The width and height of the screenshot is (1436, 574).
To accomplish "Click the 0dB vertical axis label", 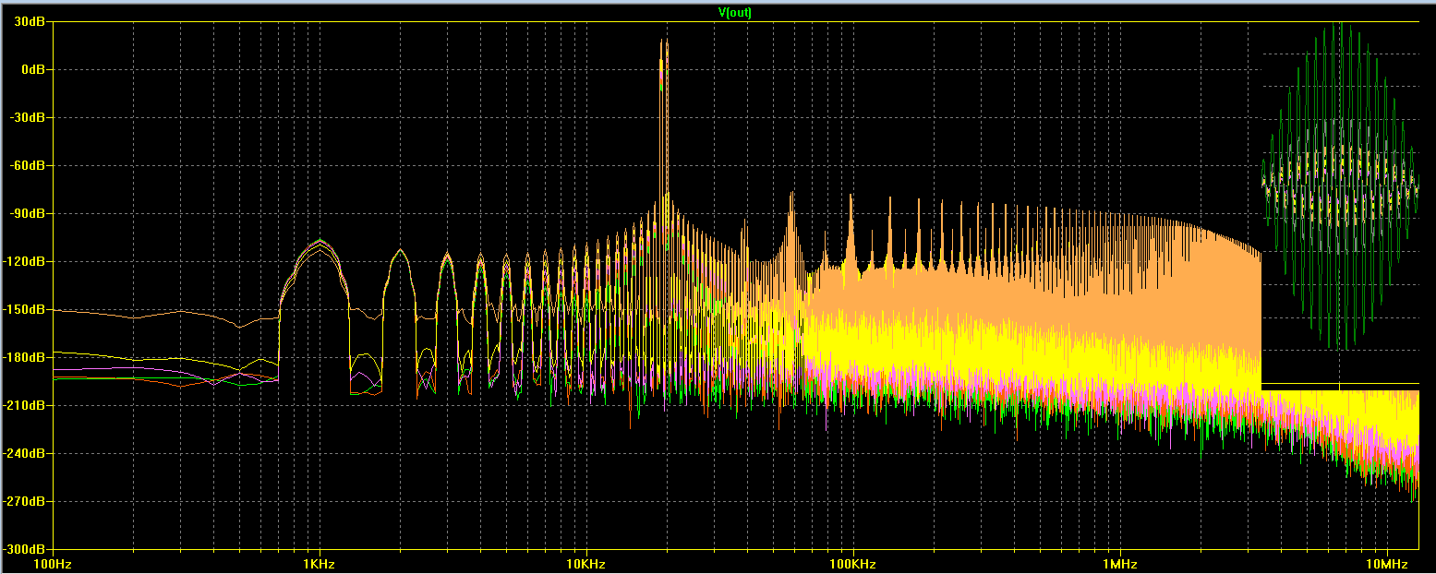I will (x=34, y=69).
